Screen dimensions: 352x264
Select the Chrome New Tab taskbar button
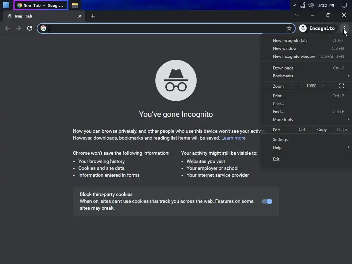tap(41, 5)
